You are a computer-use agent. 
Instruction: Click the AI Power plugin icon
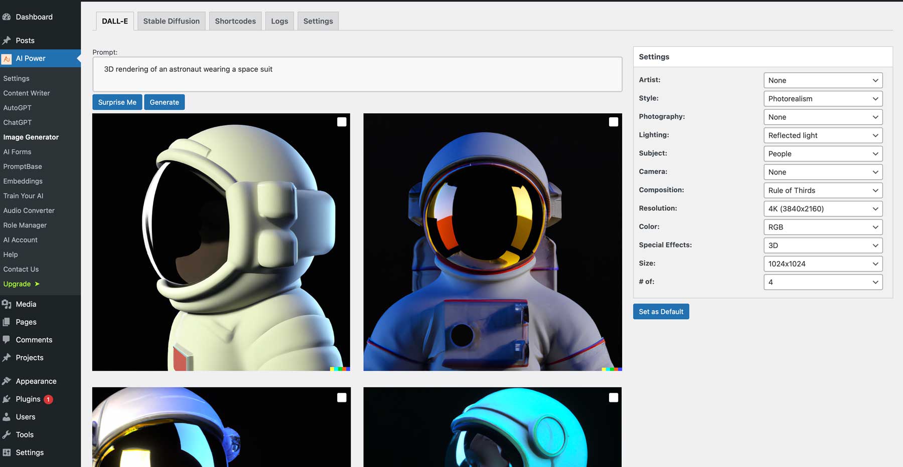[x=7, y=59]
